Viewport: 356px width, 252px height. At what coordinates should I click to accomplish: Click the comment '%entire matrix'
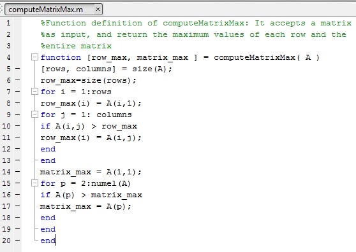pyautogui.click(x=76, y=46)
